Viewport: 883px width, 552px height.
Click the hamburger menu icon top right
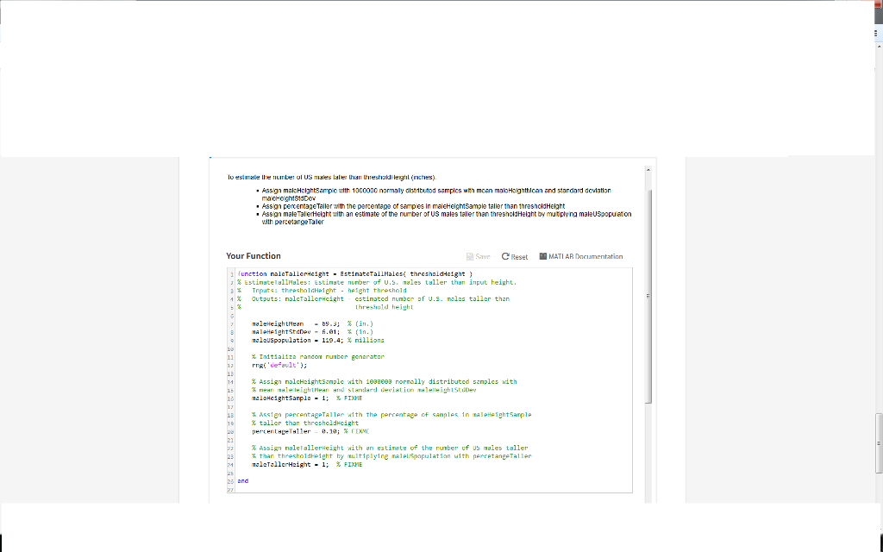875,33
